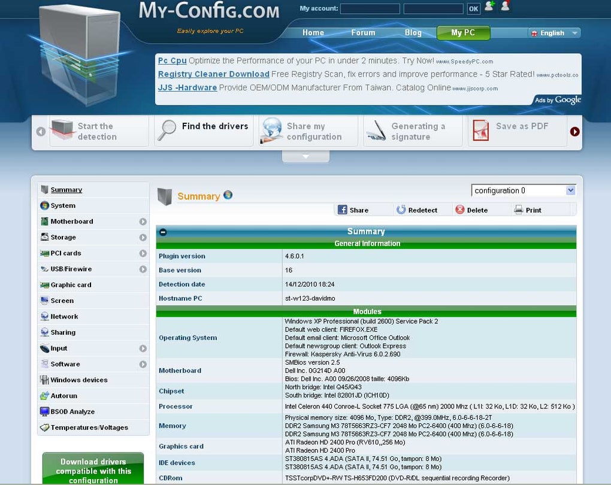Click the Print printer icon

[x=518, y=210]
